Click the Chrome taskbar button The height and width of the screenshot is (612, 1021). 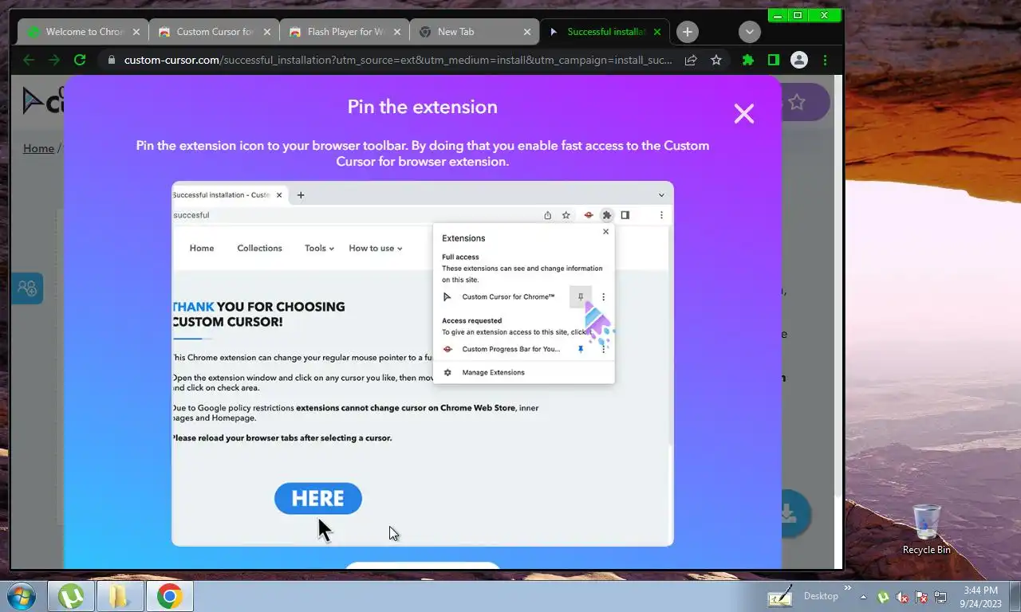tap(170, 596)
